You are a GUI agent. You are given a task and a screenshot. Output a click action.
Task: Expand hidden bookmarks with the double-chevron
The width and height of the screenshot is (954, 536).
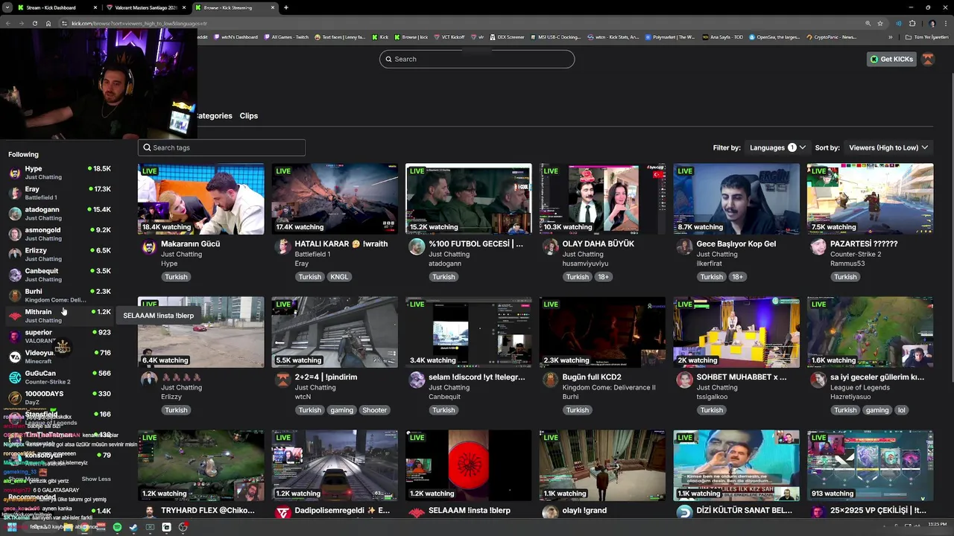890,36
